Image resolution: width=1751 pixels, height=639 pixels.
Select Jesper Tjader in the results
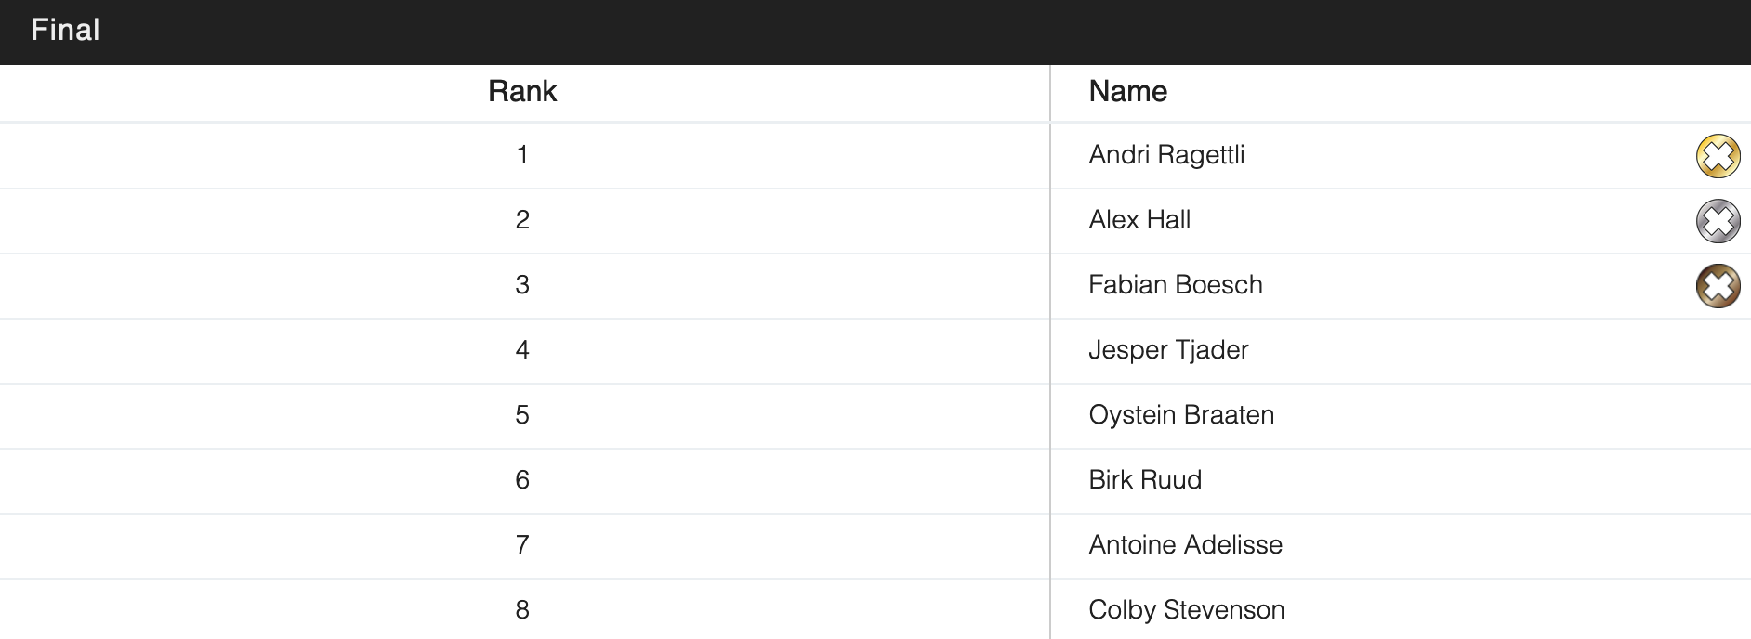coord(1168,350)
